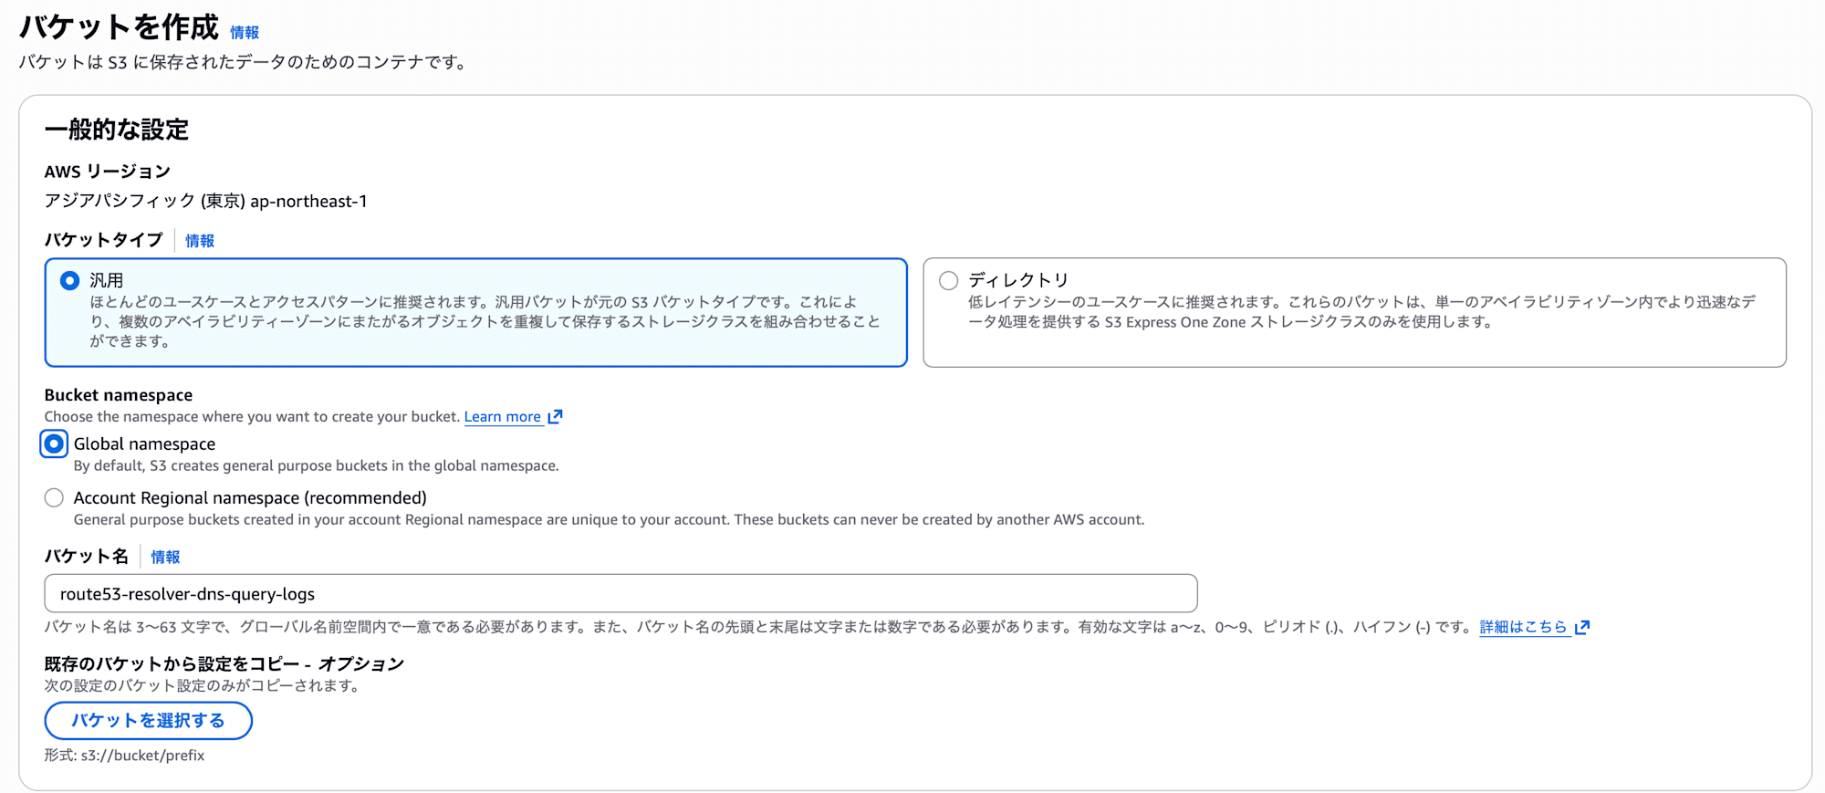Open the 情報 link beside バケットタイプ
The height and width of the screenshot is (793, 1825).
[x=200, y=241]
